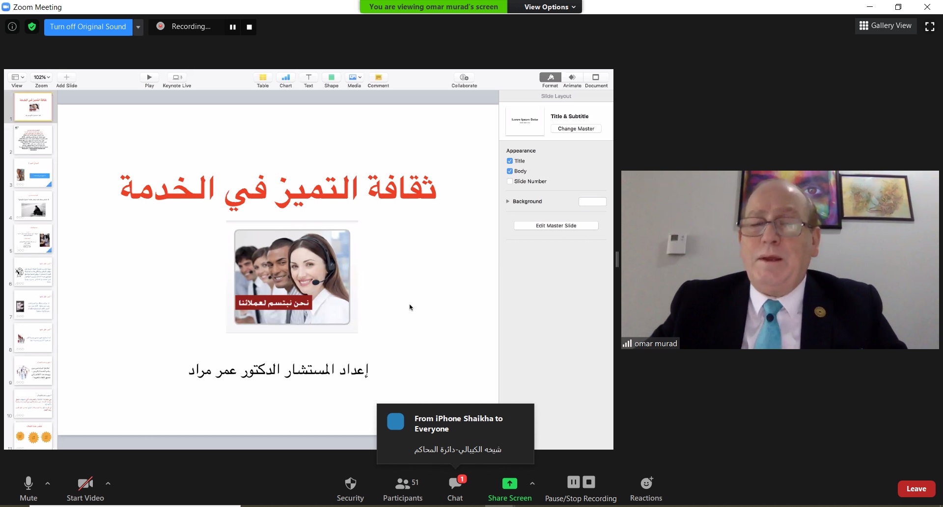Show meeting information icon
The height and width of the screenshot is (507, 943).
[12, 26]
